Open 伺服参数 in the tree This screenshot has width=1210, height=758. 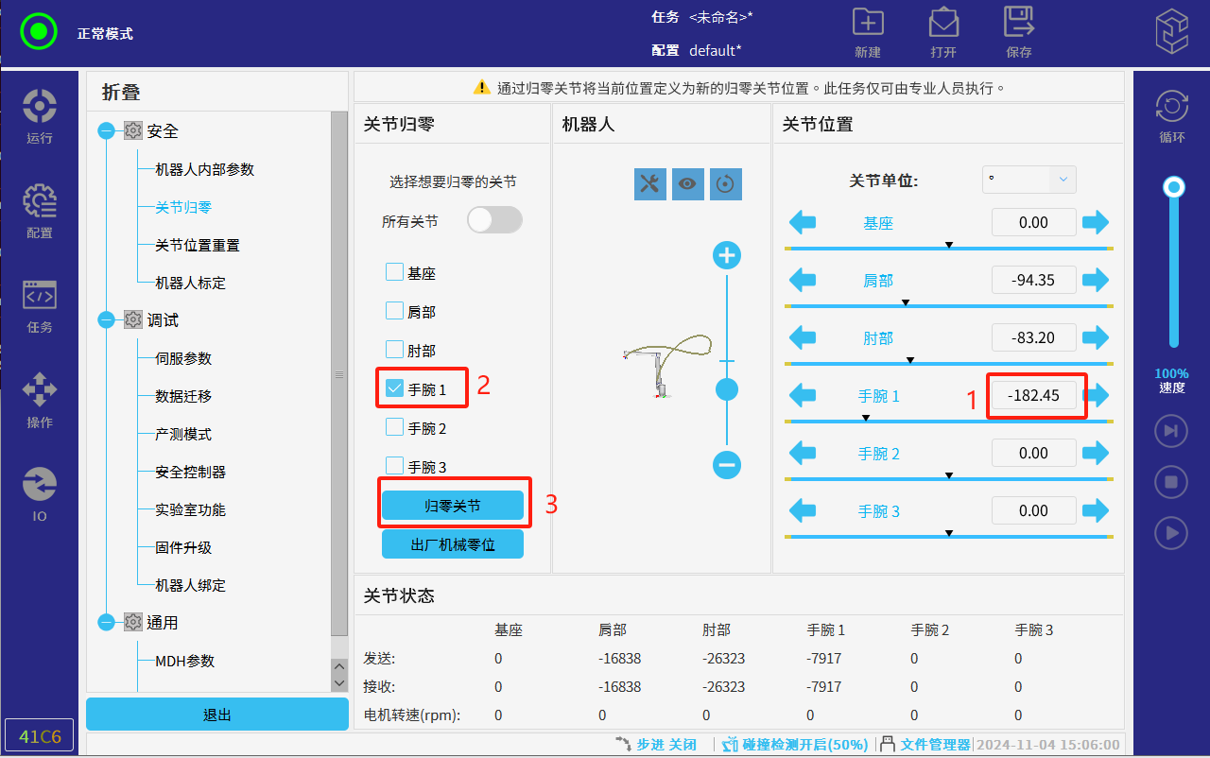tap(183, 358)
